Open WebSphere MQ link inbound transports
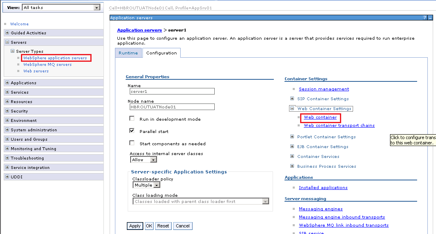 (x=344, y=225)
